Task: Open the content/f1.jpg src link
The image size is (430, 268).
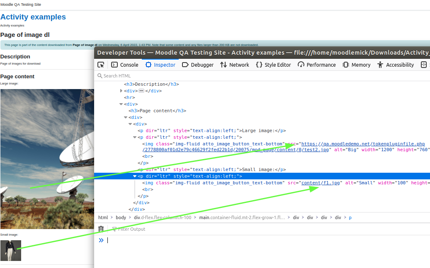Action: [320, 183]
